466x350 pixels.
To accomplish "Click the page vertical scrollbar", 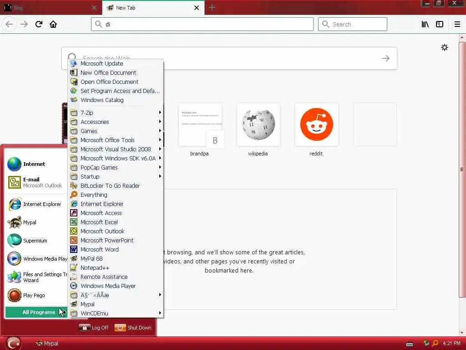I will pyautogui.click(x=462, y=170).
